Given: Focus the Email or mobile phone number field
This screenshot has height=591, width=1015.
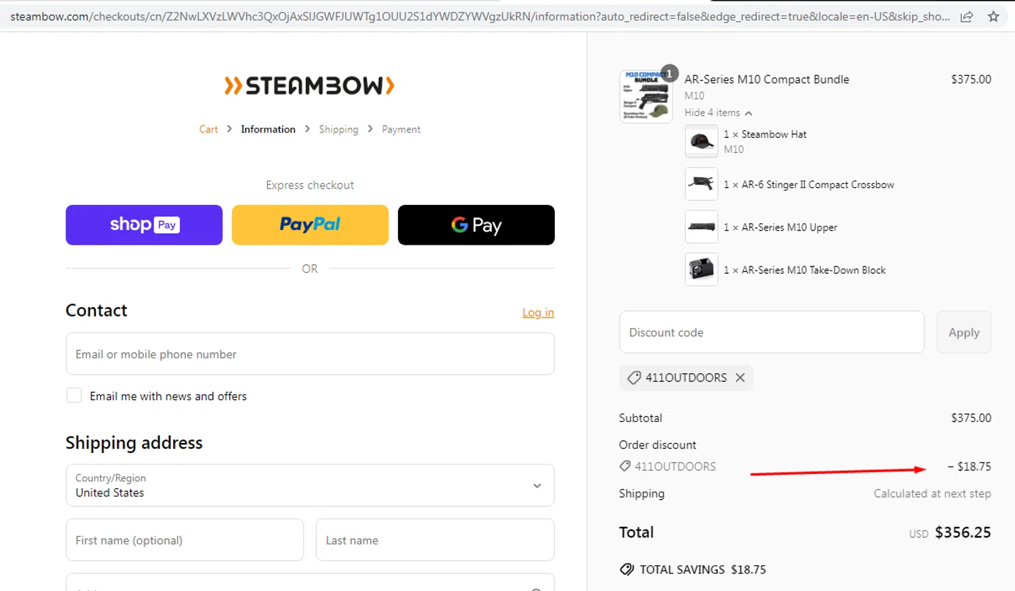Looking at the screenshot, I should (x=310, y=354).
